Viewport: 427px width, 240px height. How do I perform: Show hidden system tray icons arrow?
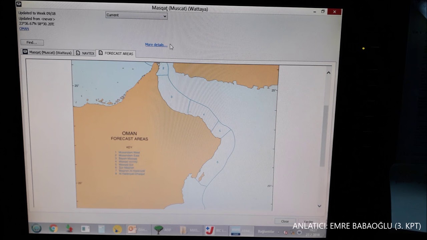coord(278,232)
